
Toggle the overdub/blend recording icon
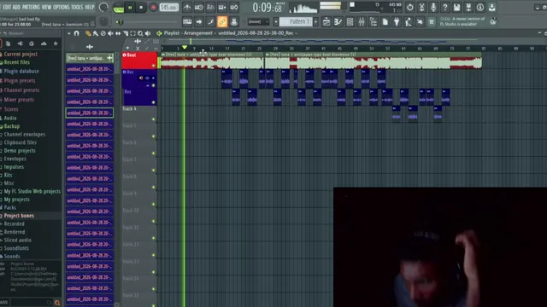[222, 8]
